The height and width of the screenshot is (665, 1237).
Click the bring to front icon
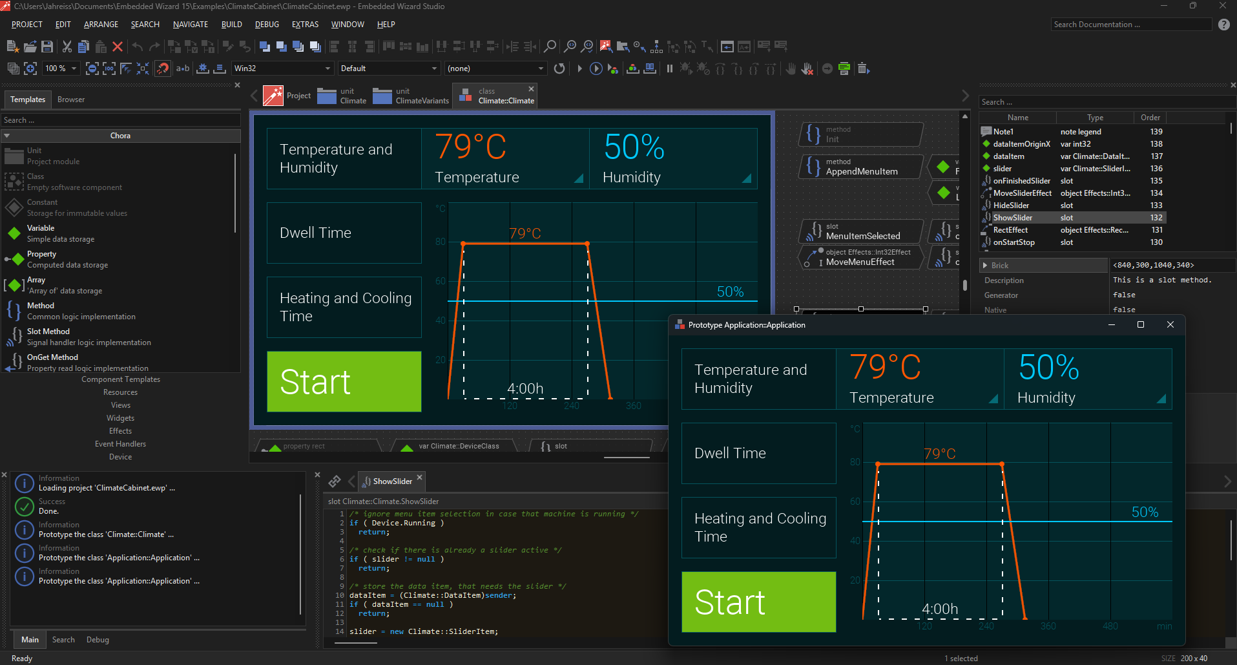click(264, 47)
